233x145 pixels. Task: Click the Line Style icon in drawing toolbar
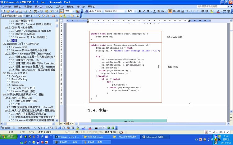[x=96, y=128]
